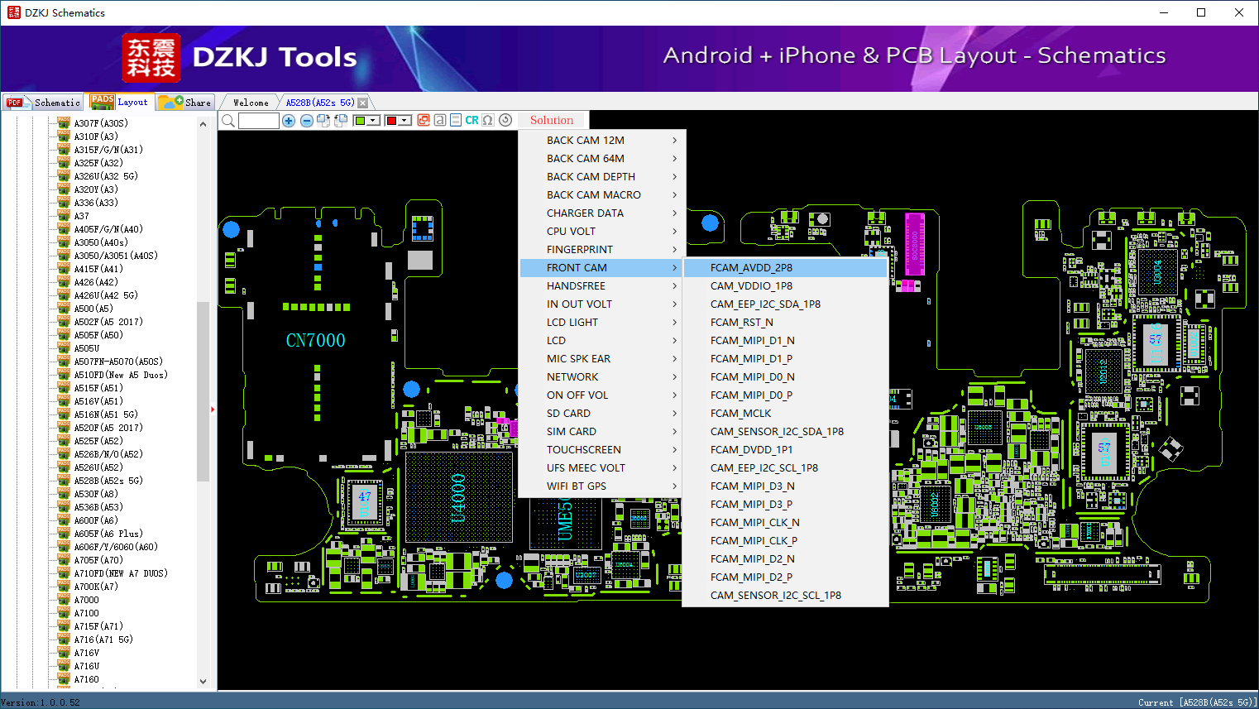
Task: Expand the BACK CAM 12M submenu arrow
Action: tap(674, 141)
